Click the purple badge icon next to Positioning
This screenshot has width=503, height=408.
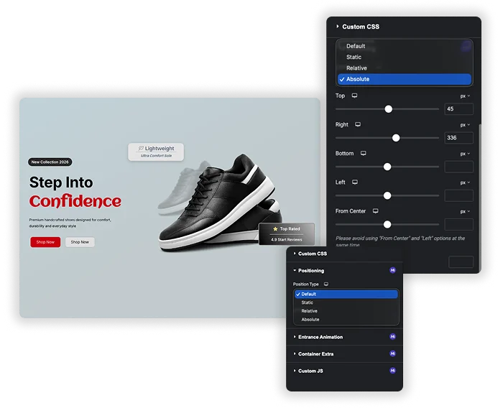coord(392,270)
